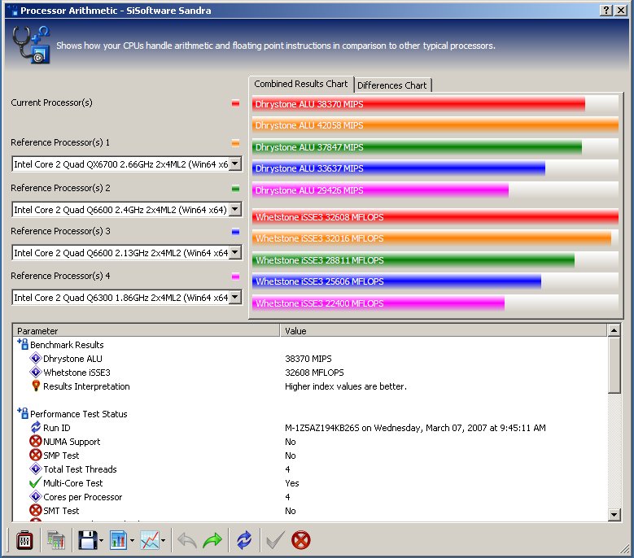The image size is (634, 558).
Task: Click the lightbulb icon beside Results Interpretation
Action: [x=36, y=386]
